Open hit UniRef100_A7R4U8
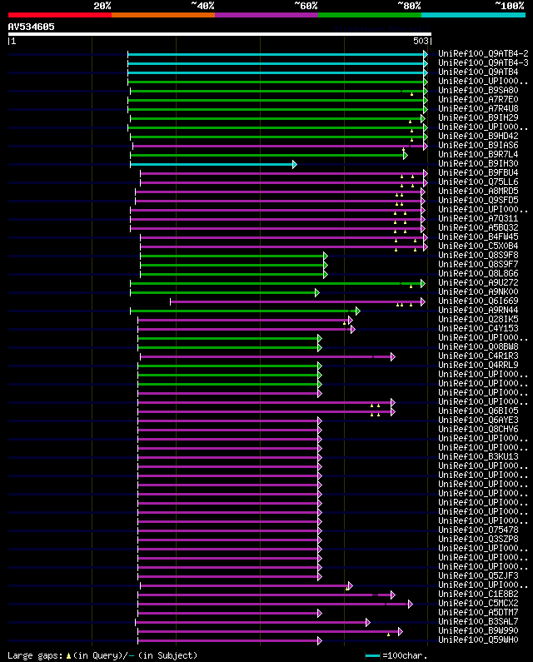This screenshot has width=533, height=662. [478, 108]
